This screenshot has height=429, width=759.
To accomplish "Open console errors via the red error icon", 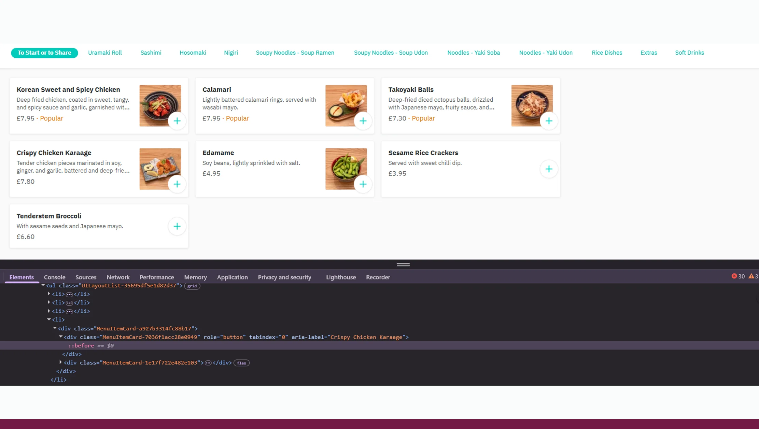I will tap(734, 276).
